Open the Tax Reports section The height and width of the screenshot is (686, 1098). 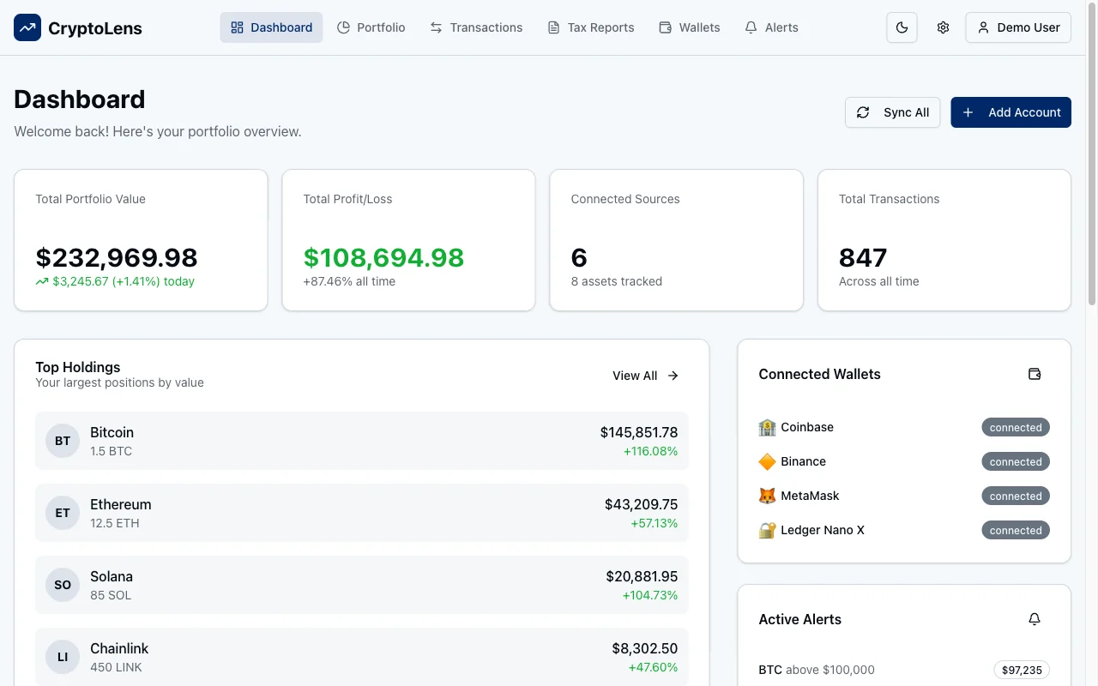pyautogui.click(x=591, y=27)
